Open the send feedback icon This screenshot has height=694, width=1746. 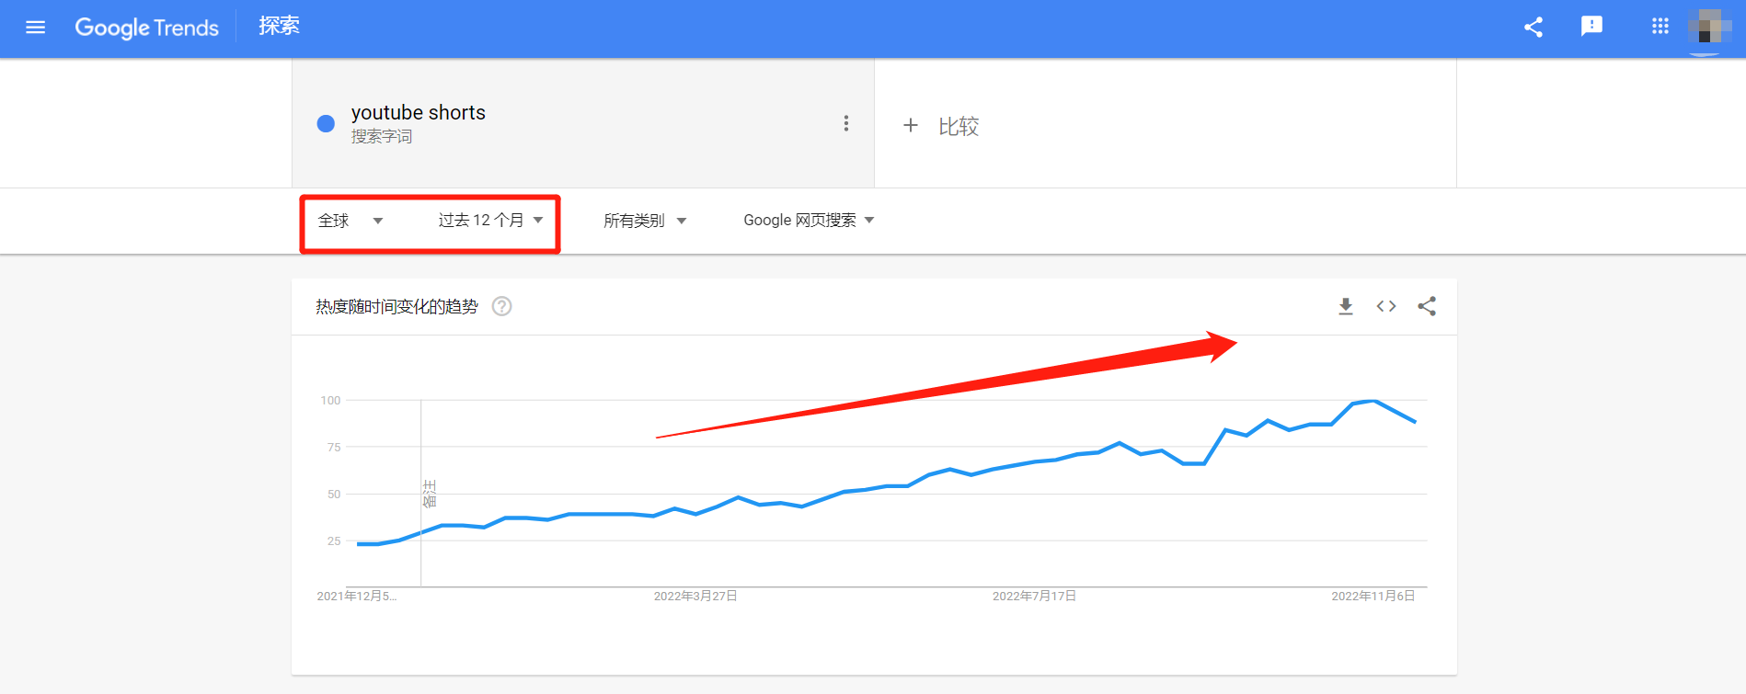(x=1591, y=27)
